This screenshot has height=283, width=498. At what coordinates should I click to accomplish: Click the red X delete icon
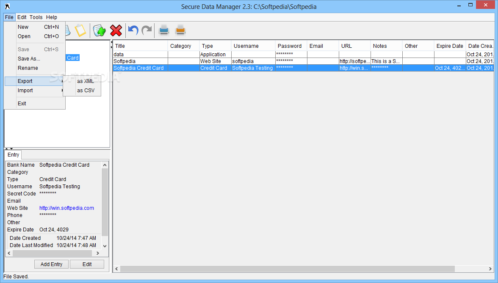click(x=116, y=30)
